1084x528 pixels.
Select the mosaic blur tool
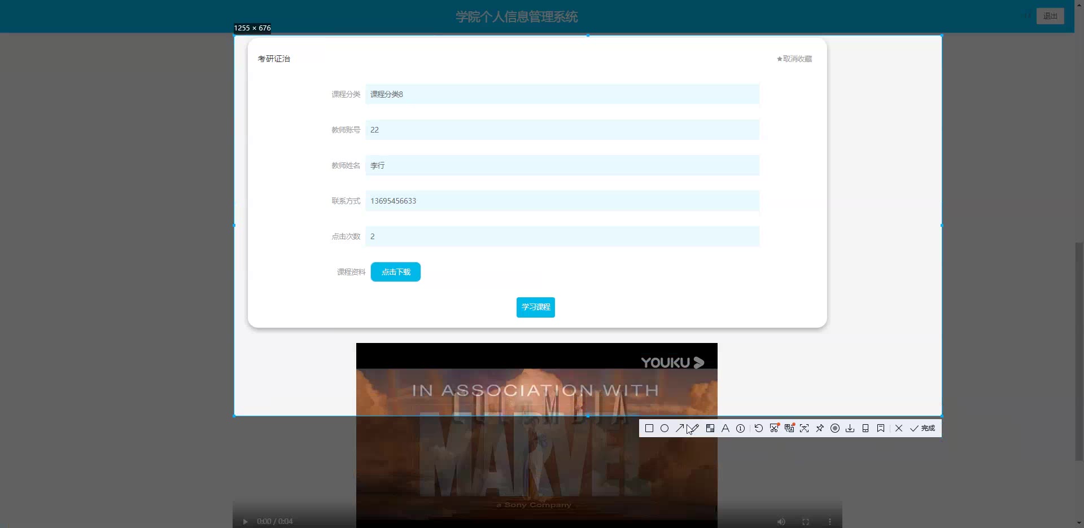coord(710,428)
